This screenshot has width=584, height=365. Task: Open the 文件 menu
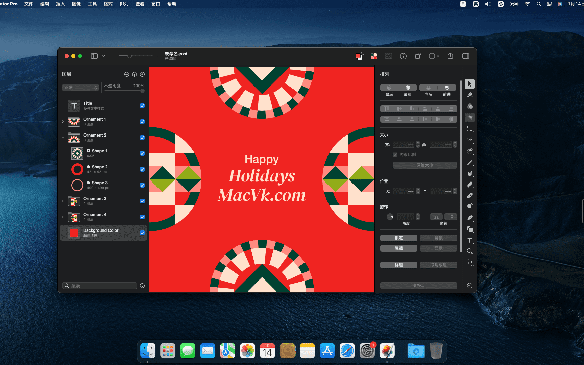point(29,4)
